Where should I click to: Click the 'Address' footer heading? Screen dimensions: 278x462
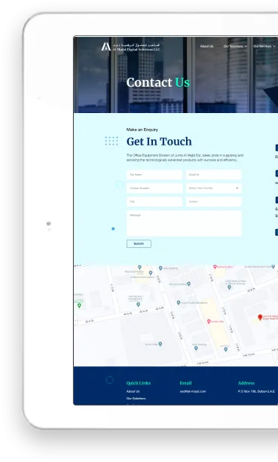click(246, 383)
